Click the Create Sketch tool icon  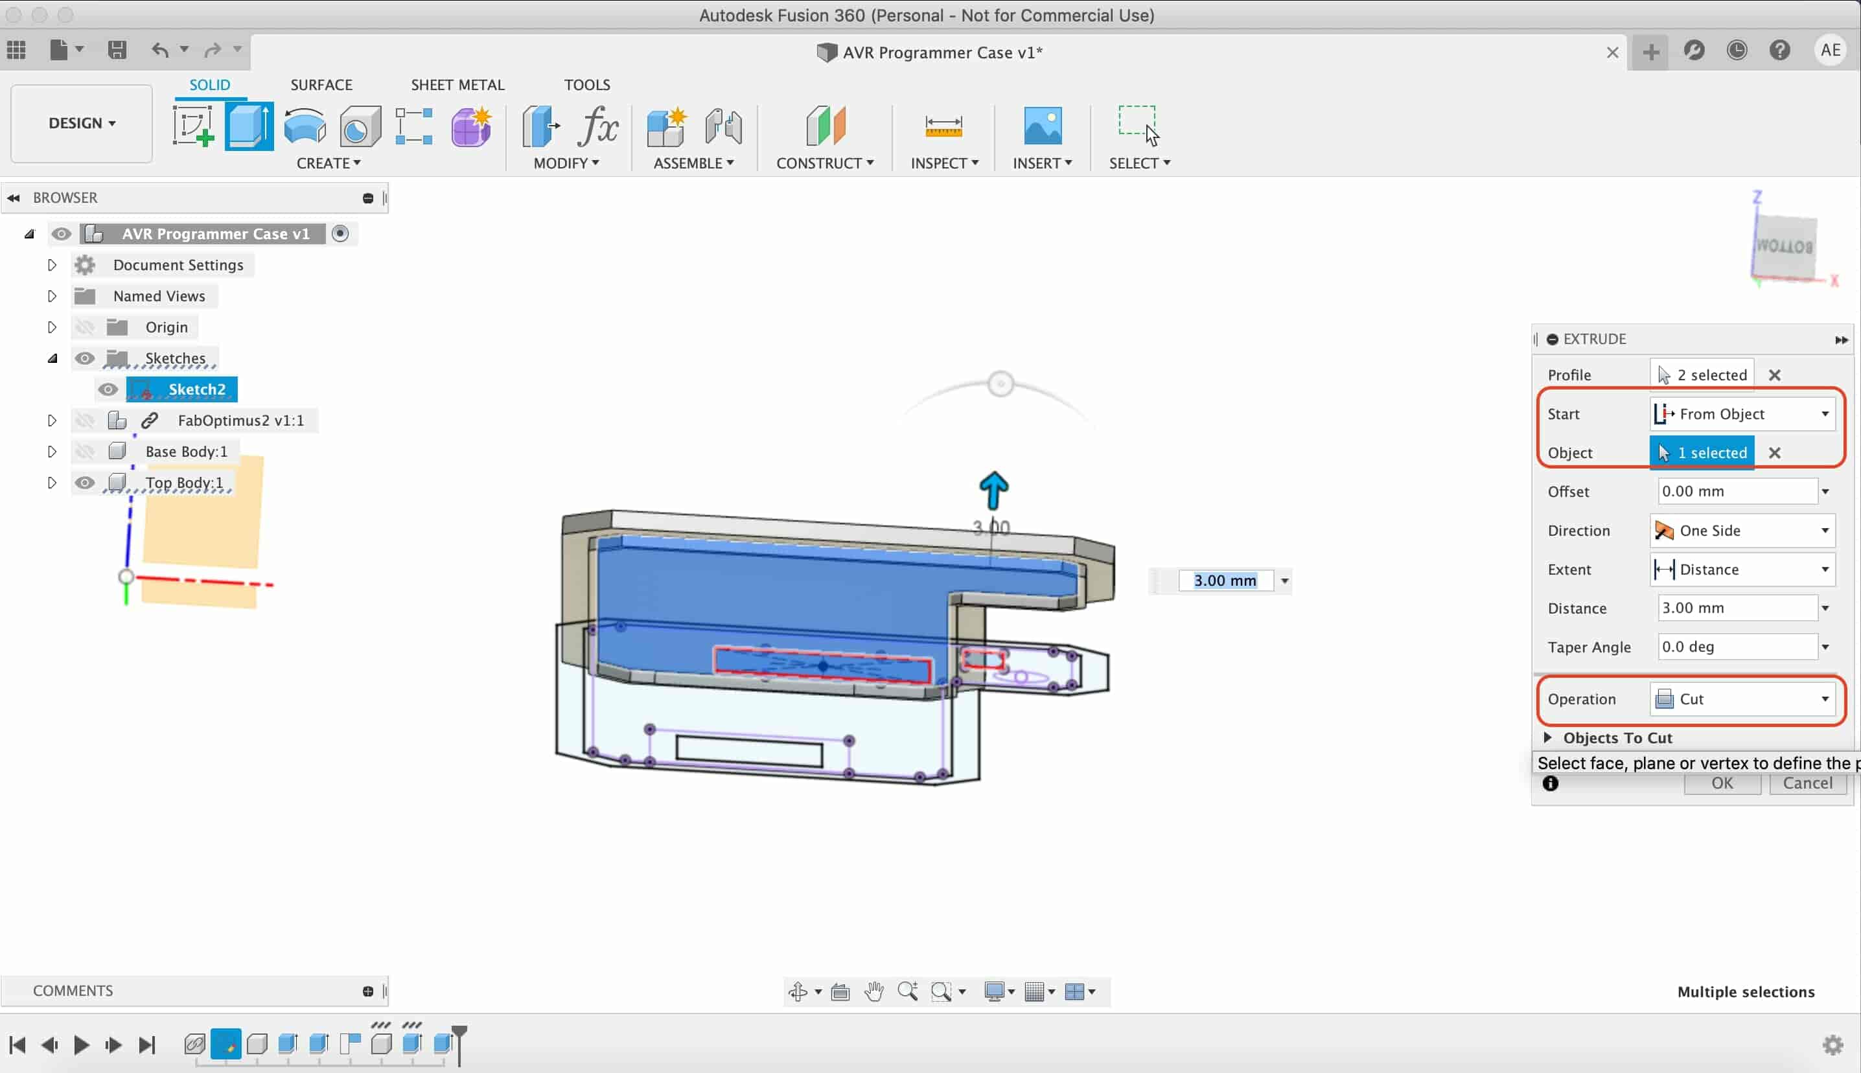(193, 126)
